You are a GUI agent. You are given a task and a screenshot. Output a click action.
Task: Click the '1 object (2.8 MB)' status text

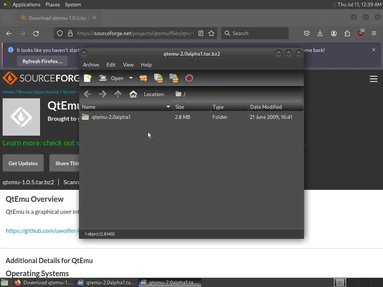[x=99, y=234]
